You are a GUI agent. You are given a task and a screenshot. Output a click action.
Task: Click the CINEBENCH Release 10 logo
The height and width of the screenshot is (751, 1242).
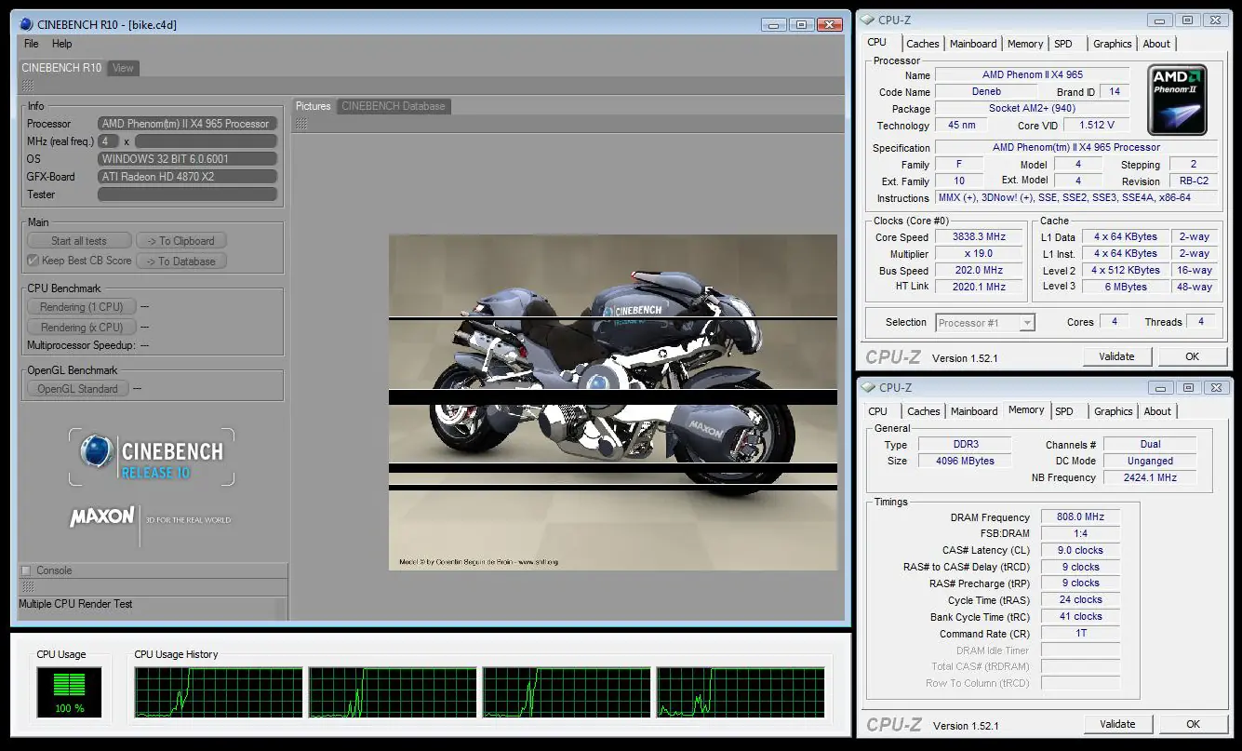(x=152, y=458)
